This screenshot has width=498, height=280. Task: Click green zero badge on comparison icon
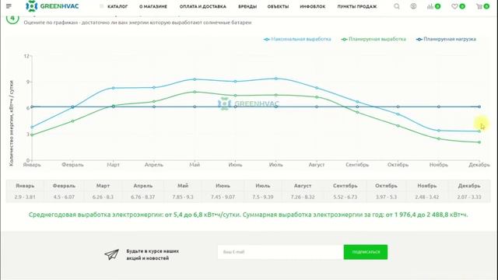pyautogui.click(x=437, y=6)
